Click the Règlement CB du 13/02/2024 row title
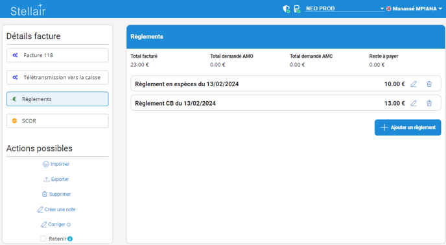The height and width of the screenshot is (245, 446). point(175,103)
